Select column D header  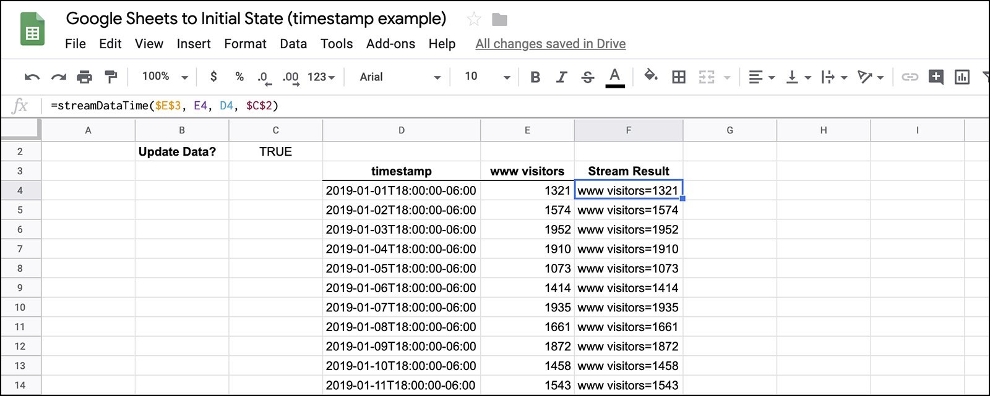click(402, 130)
